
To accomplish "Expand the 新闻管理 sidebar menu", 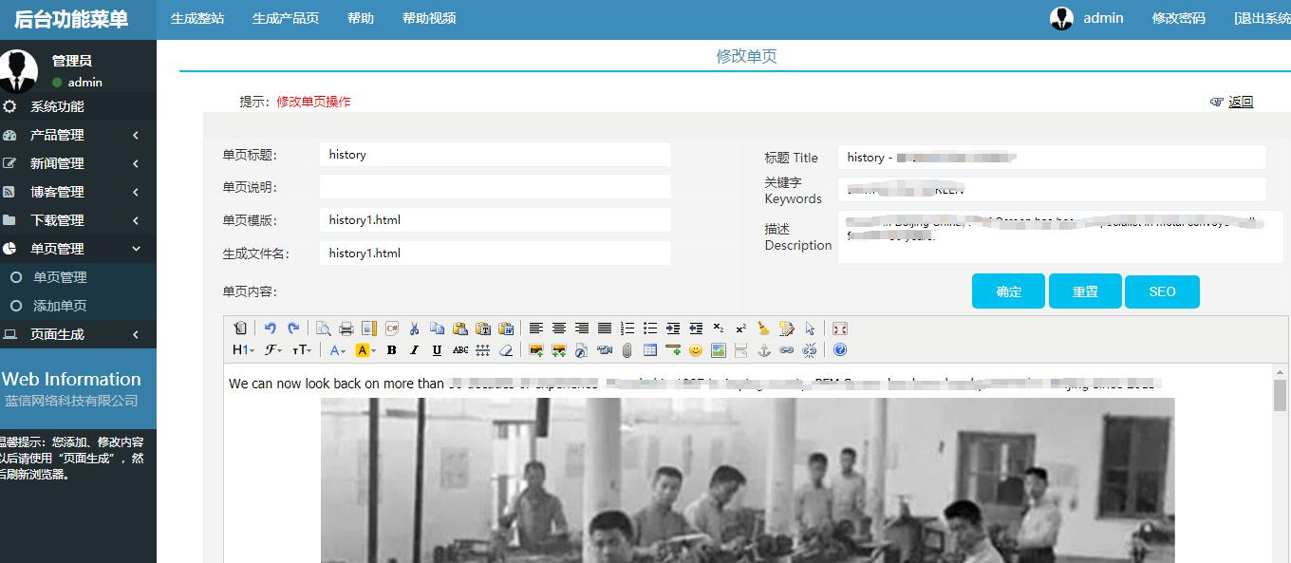I will (78, 163).
